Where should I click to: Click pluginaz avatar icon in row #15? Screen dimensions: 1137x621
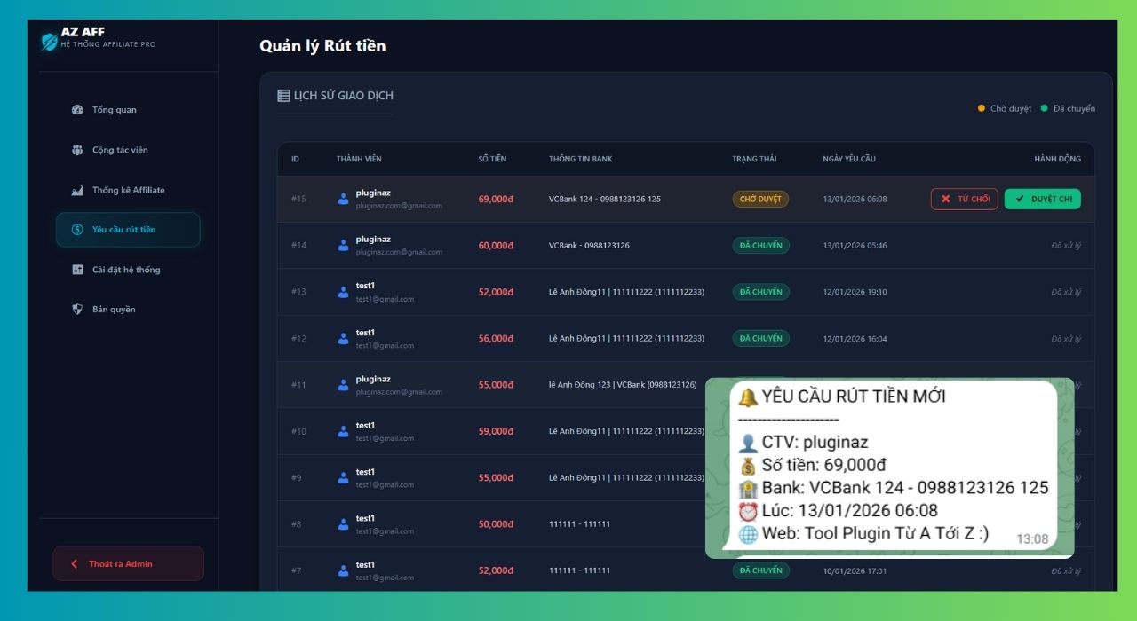click(342, 199)
